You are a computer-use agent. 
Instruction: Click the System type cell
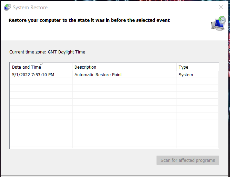click(186, 75)
